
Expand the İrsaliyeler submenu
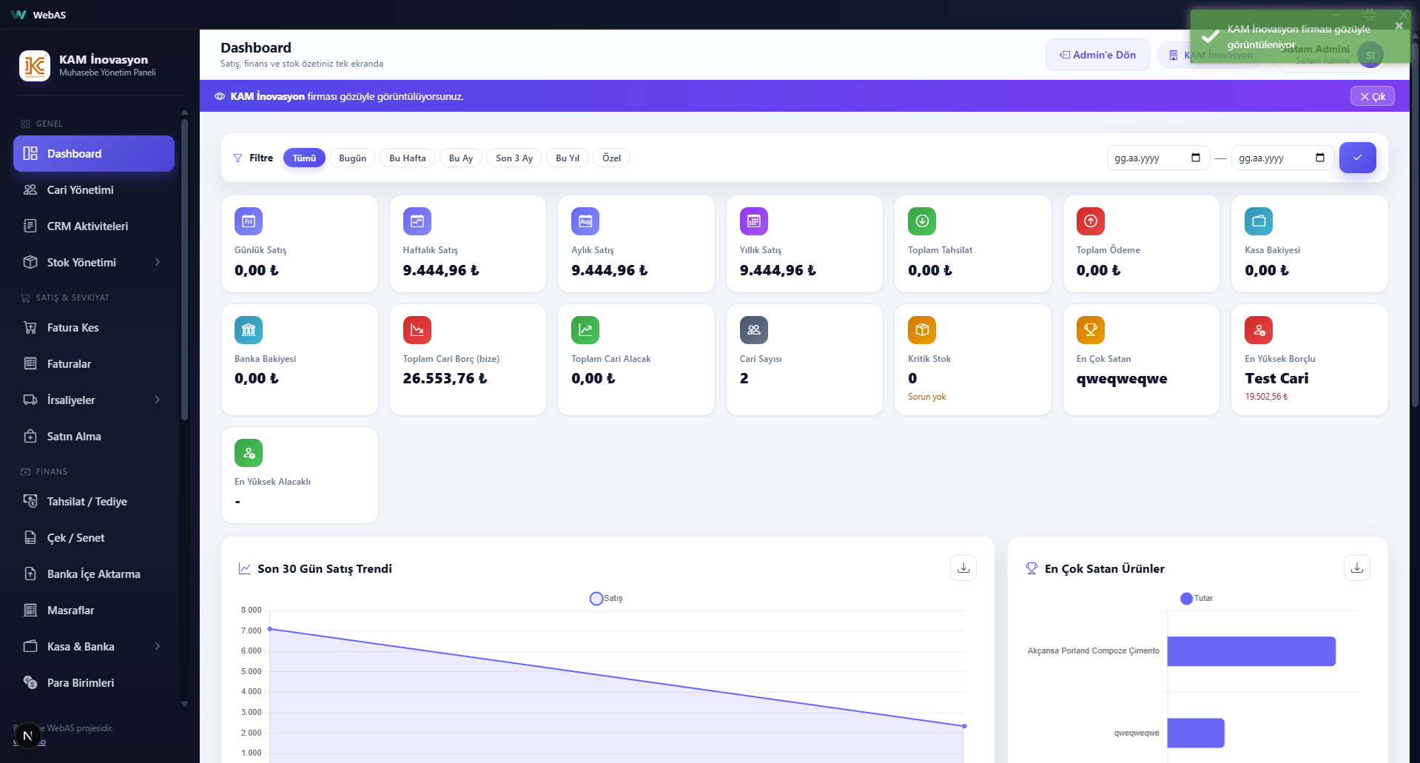point(158,400)
